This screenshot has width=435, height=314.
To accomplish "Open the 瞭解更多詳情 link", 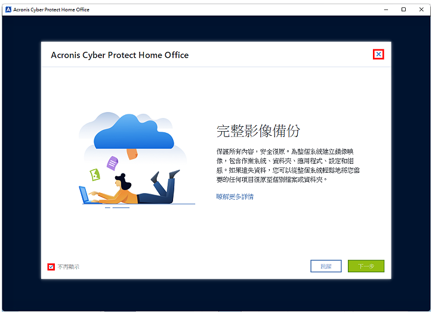I will pyautogui.click(x=235, y=197).
